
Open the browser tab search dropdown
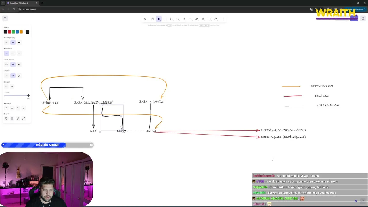point(3,3)
